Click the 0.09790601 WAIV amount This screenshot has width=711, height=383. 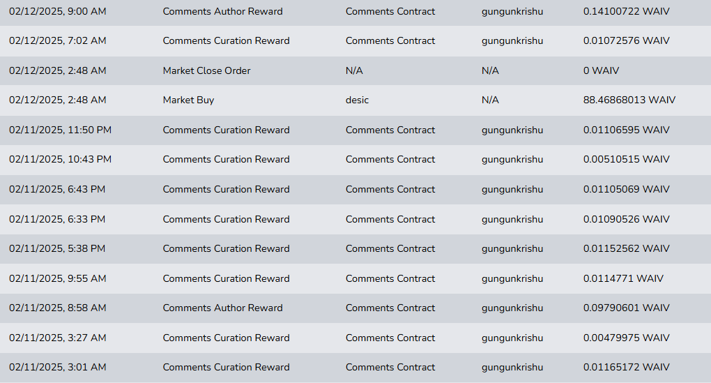626,308
